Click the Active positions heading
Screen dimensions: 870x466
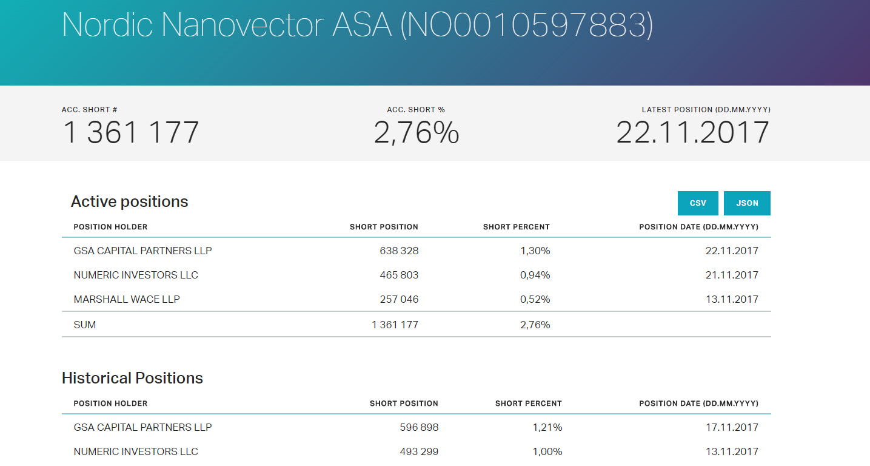coord(129,201)
